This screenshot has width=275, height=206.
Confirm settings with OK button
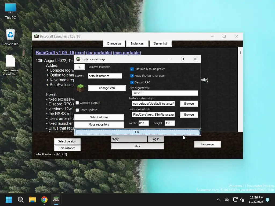point(137,132)
